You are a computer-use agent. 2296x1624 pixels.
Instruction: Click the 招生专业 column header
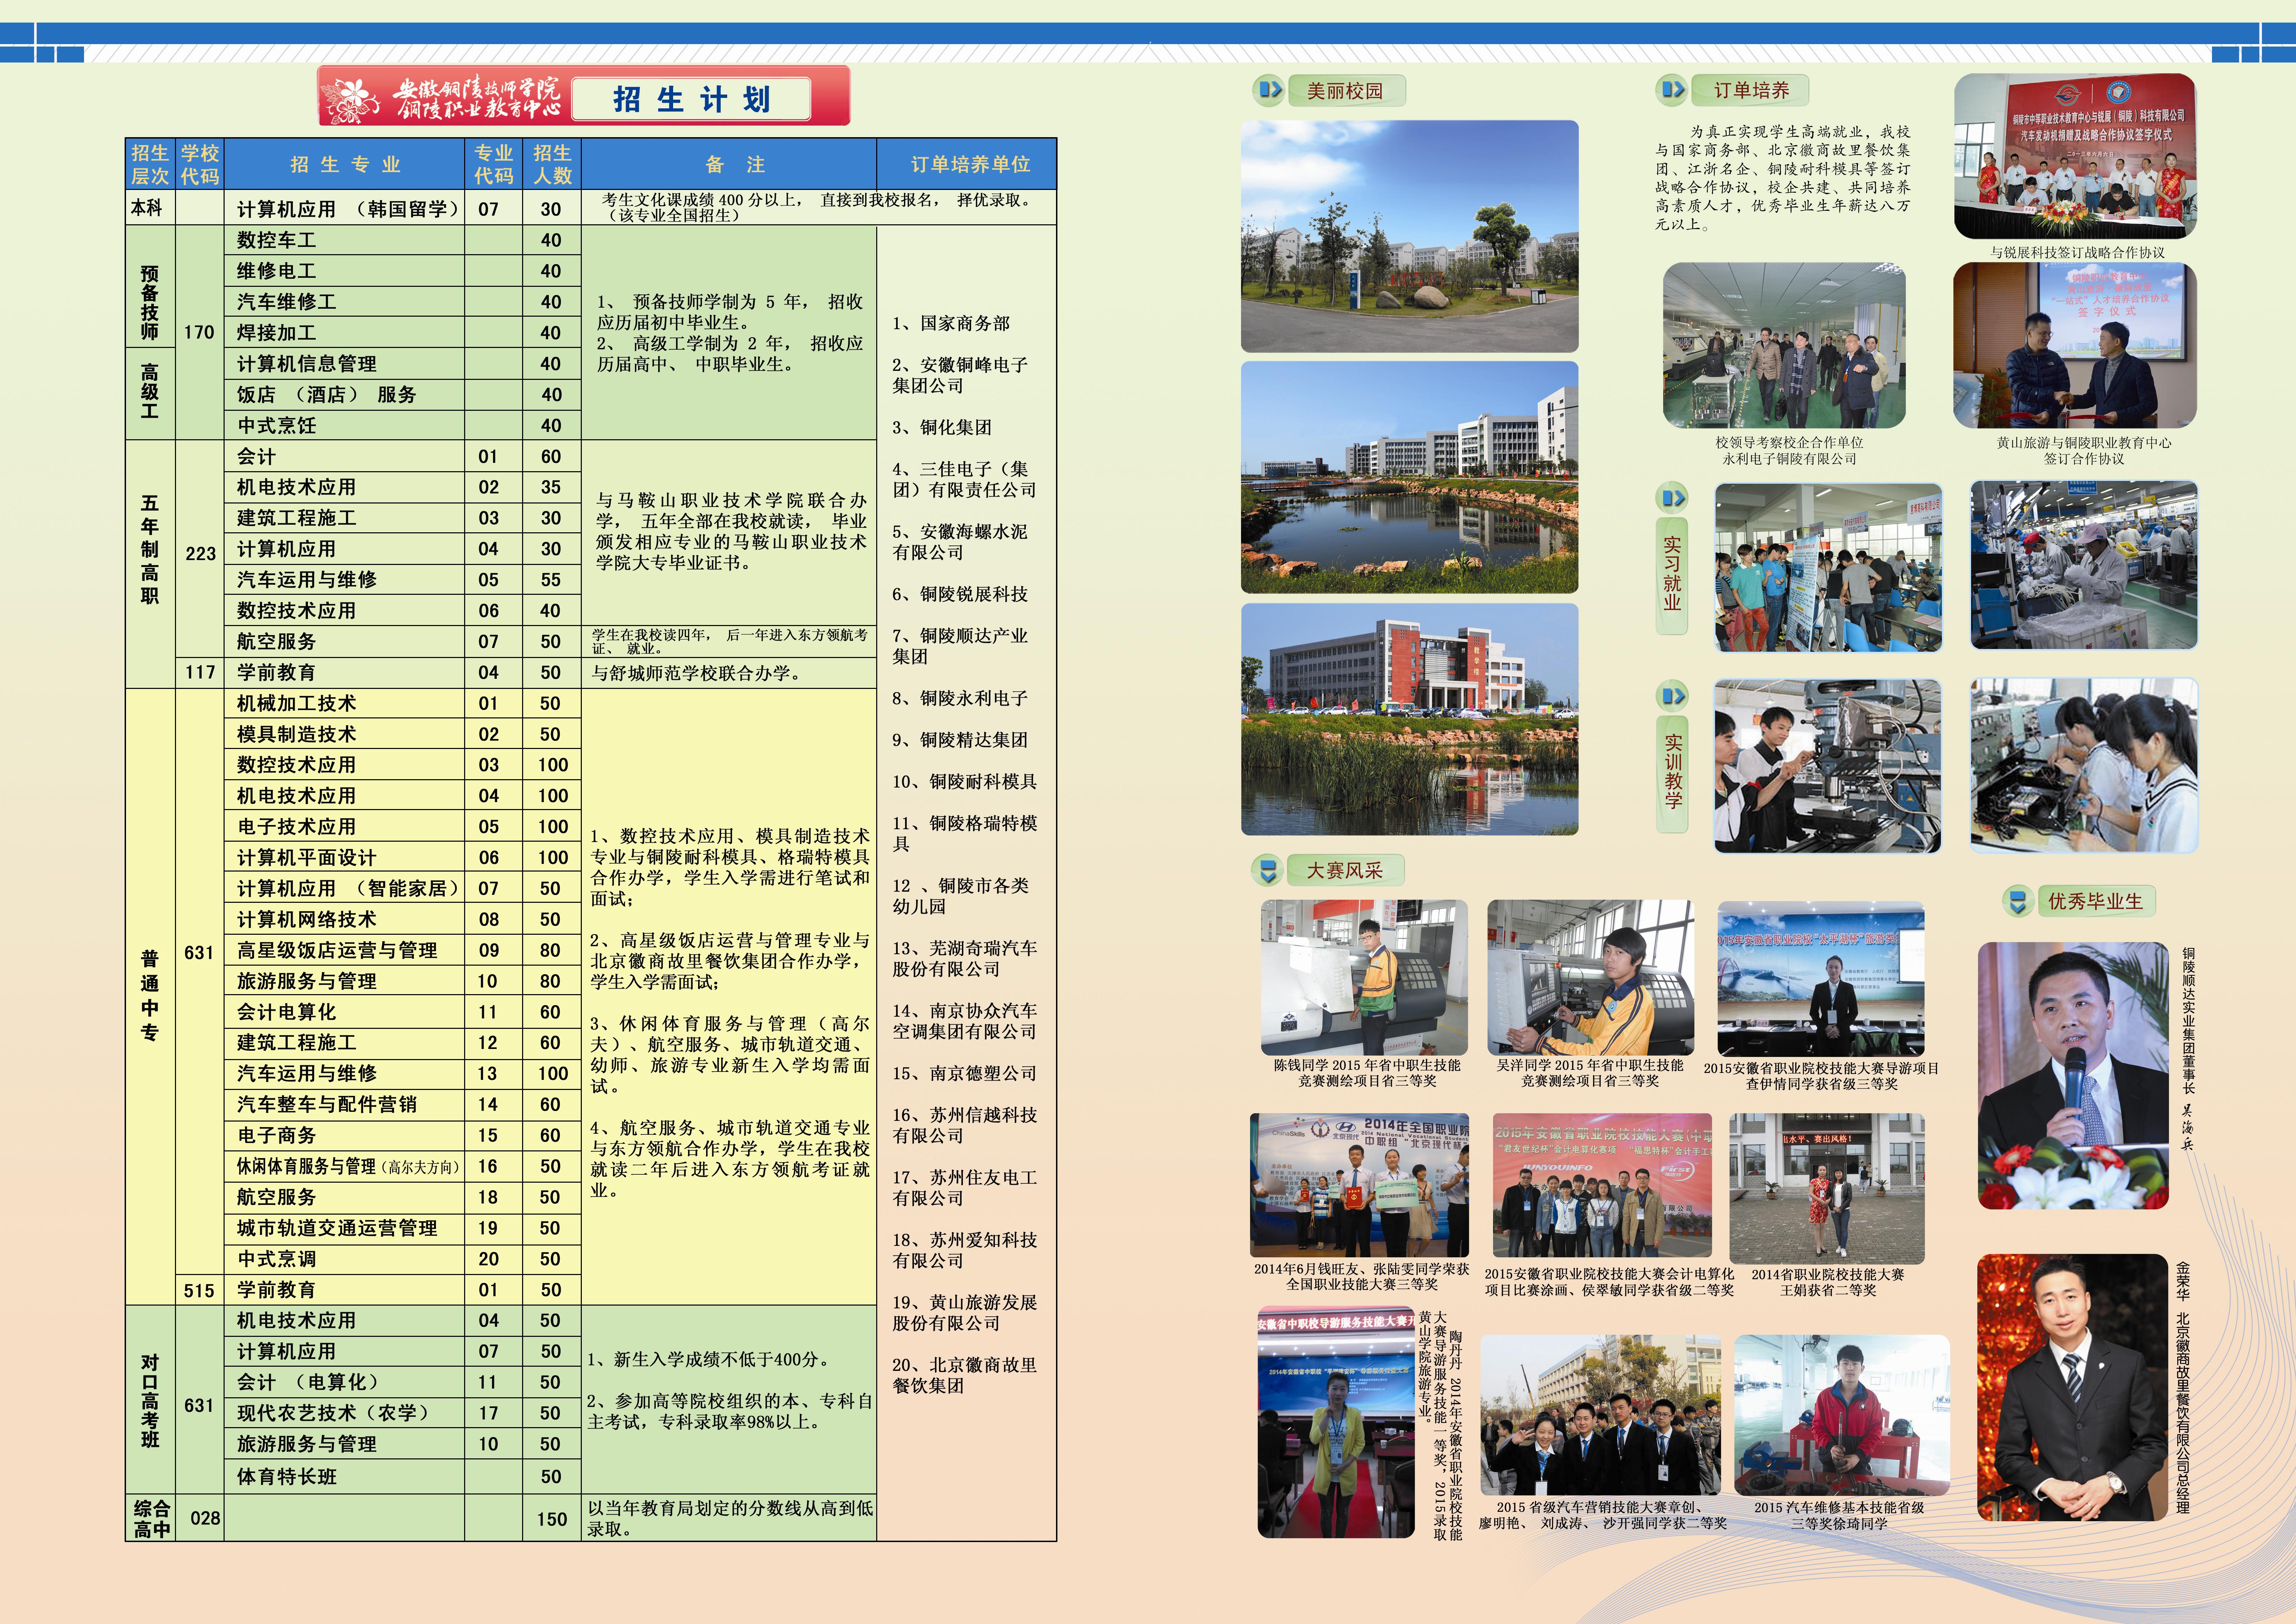tap(345, 164)
